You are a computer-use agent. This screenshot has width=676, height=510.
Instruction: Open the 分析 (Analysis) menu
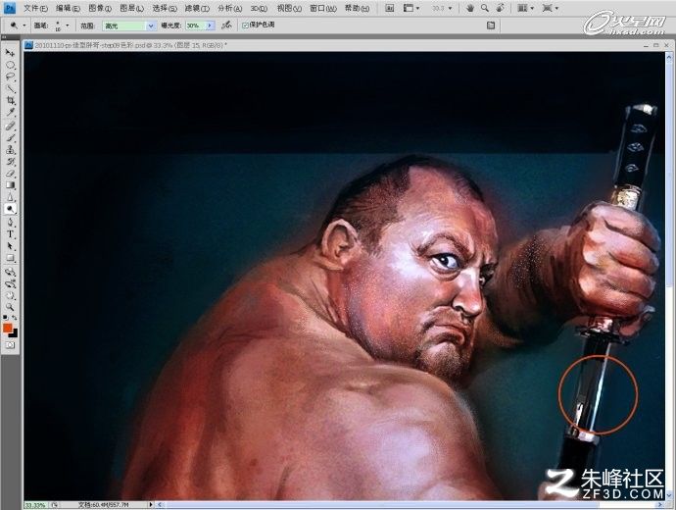coord(229,8)
